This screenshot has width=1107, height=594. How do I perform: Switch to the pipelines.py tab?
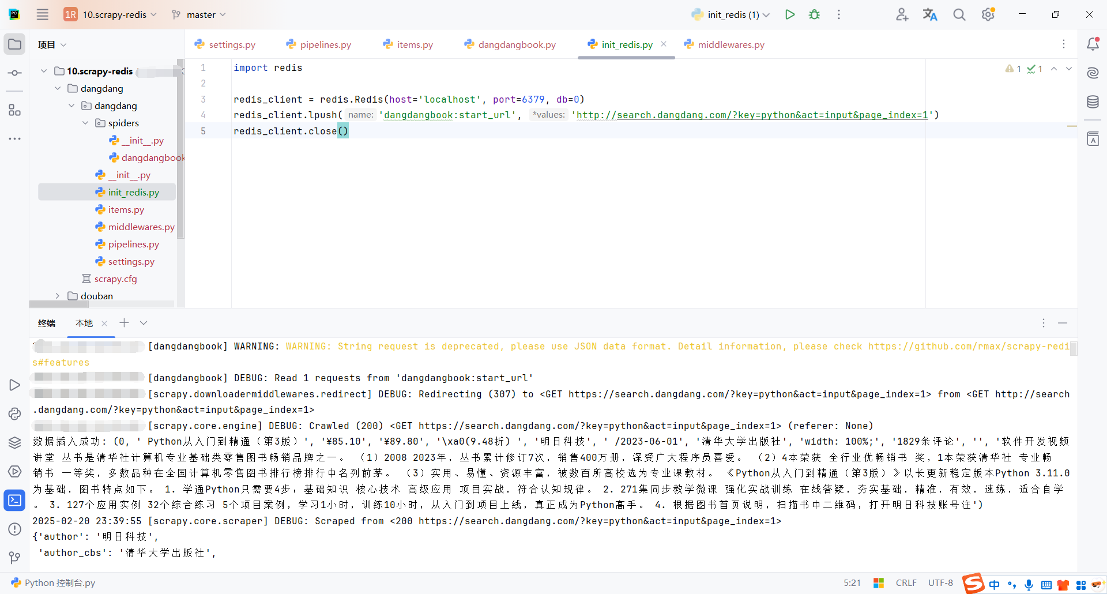pos(319,44)
